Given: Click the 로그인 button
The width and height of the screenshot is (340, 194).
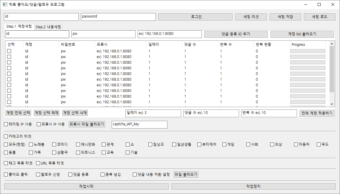Looking at the screenshot, I should [x=195, y=17].
